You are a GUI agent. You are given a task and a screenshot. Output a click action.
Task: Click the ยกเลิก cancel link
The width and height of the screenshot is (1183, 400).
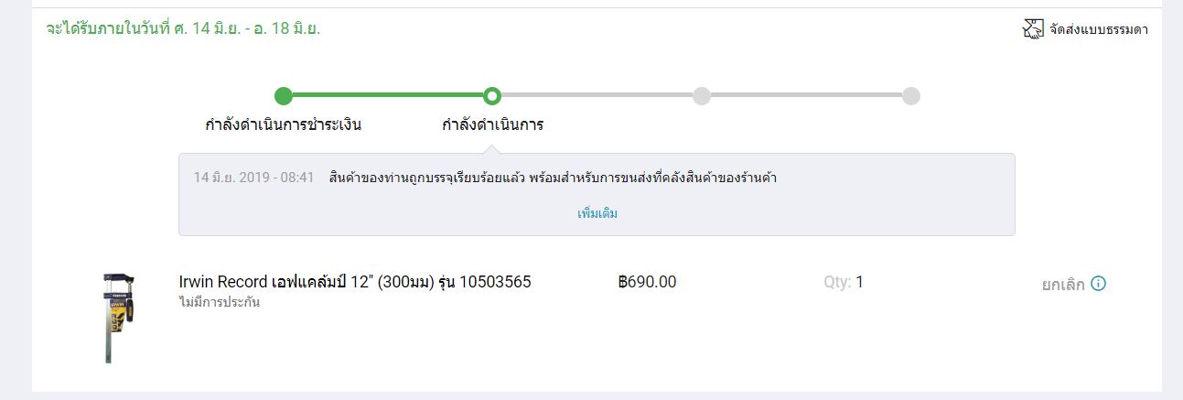point(1063,285)
